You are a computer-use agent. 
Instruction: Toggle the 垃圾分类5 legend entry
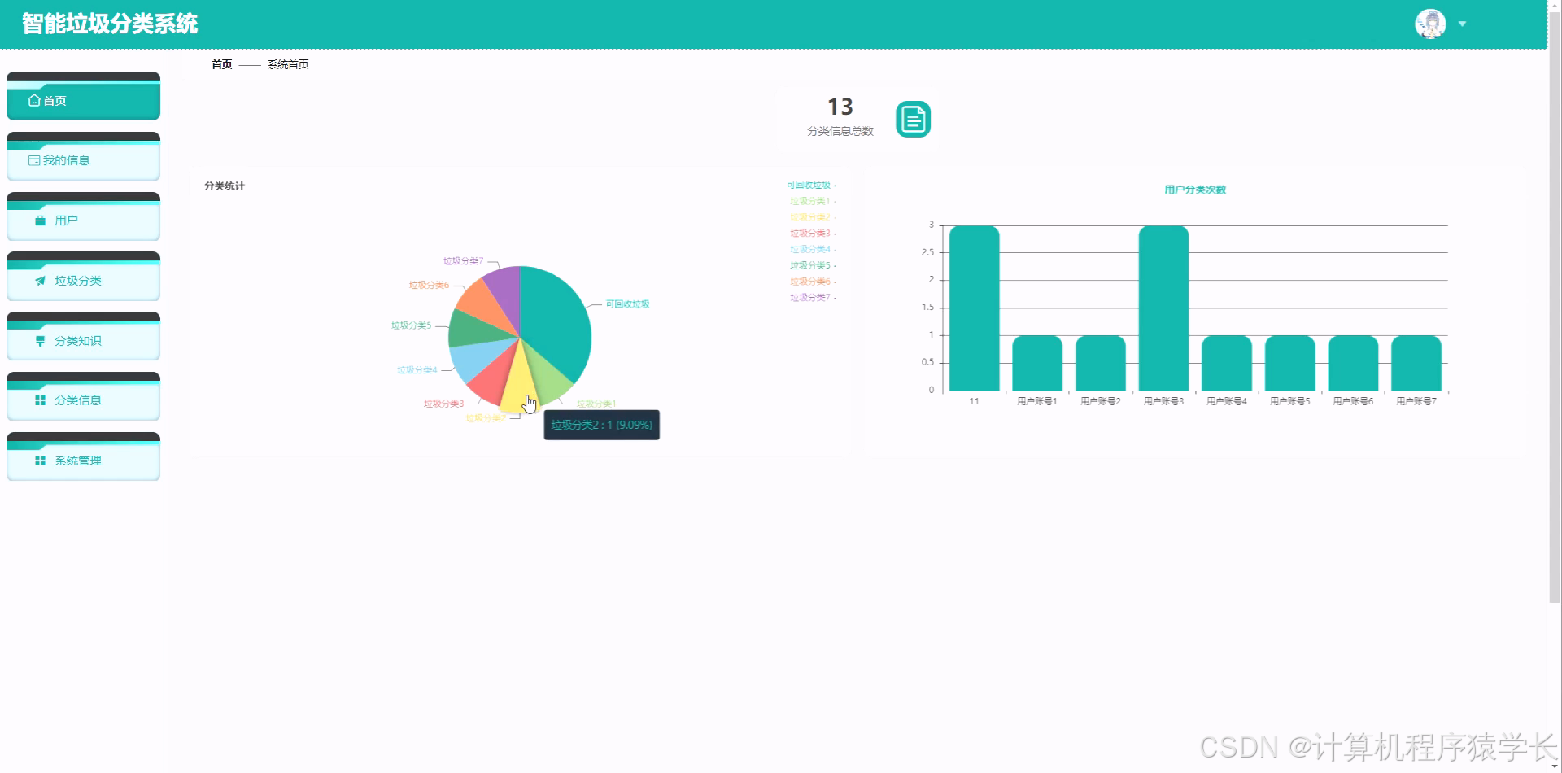point(813,265)
